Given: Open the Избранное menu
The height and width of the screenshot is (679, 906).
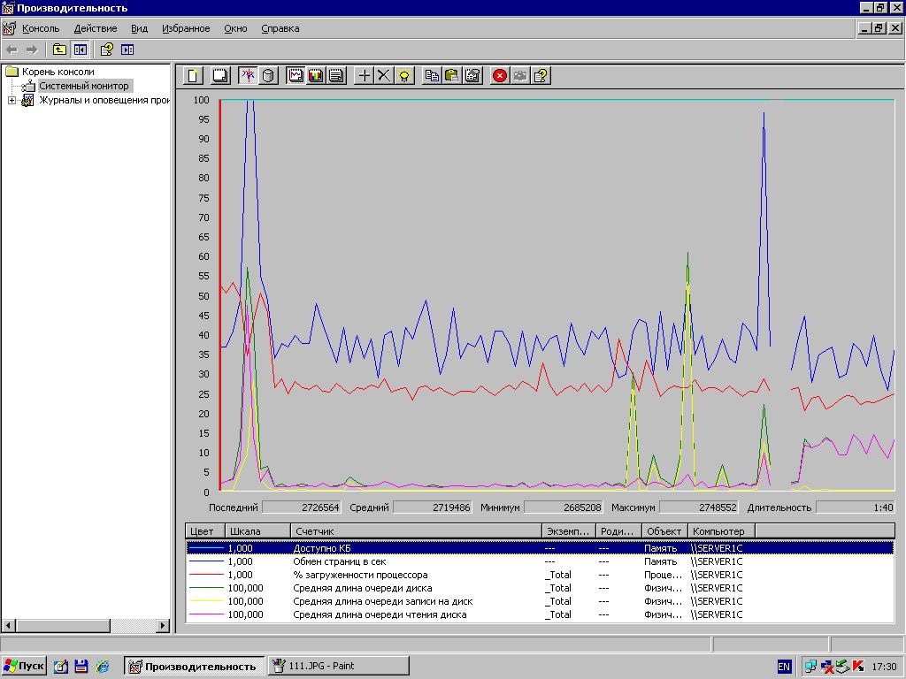Looking at the screenshot, I should pyautogui.click(x=186, y=28).
